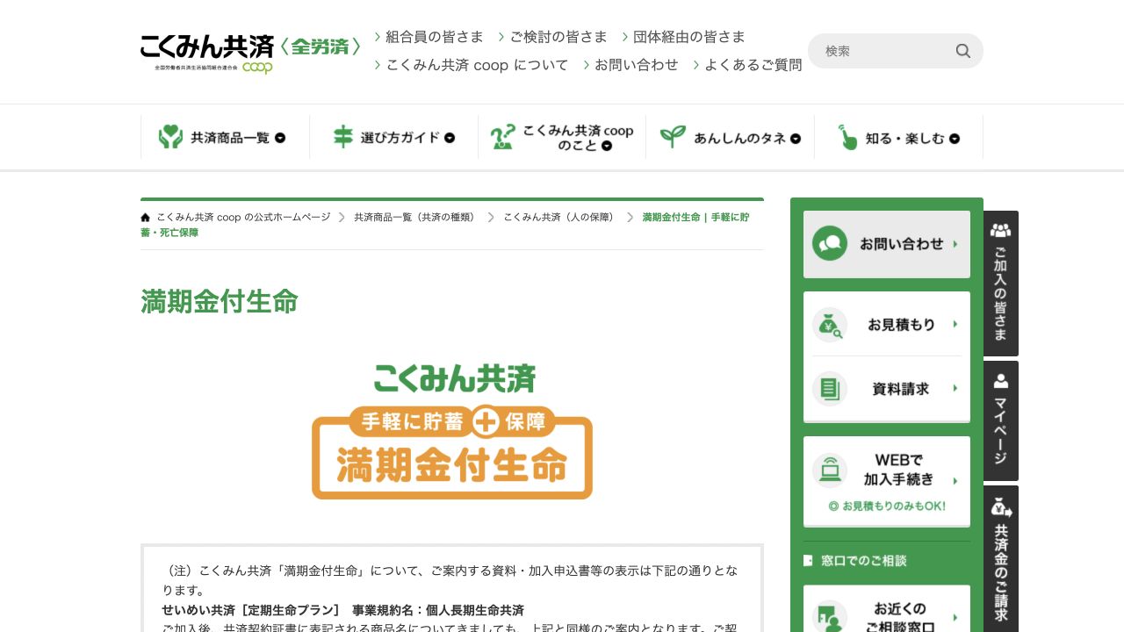Click the current 満期金付生命 breadcrumb text
Viewport: 1124px width, 632px height.
[445, 225]
